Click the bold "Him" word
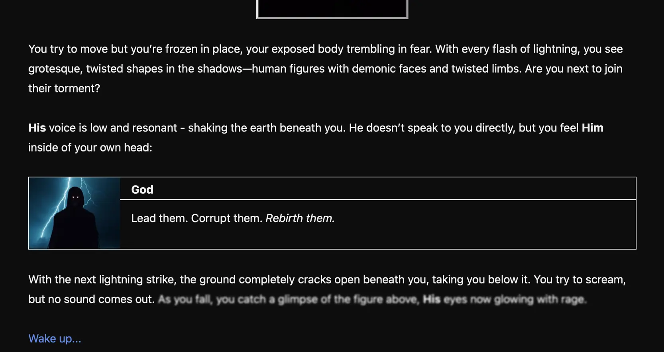This screenshot has width=664, height=352. [x=592, y=128]
